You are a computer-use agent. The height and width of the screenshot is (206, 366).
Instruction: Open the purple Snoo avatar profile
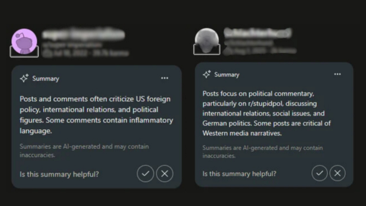24,42
